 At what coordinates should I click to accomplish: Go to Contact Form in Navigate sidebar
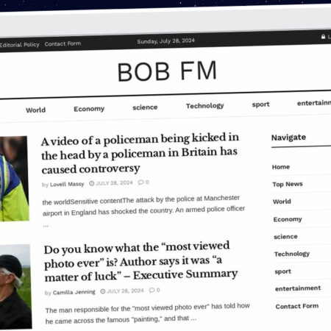(x=297, y=306)
